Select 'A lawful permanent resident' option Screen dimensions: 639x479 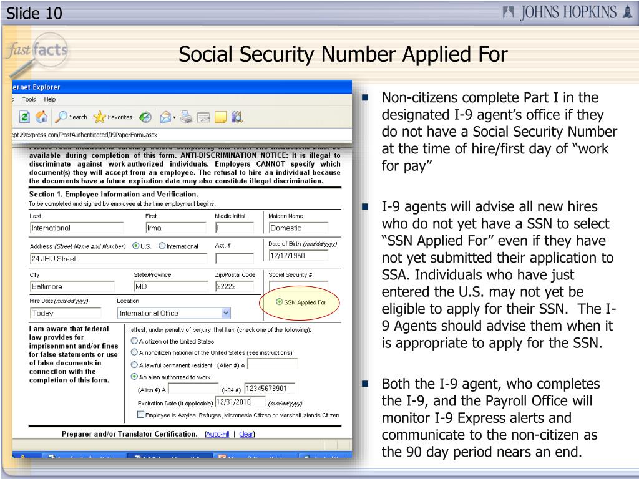[x=134, y=364]
